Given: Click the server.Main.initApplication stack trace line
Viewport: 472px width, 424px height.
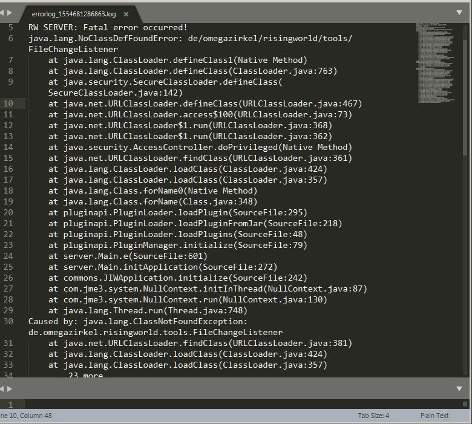Looking at the screenshot, I should 163,267.
